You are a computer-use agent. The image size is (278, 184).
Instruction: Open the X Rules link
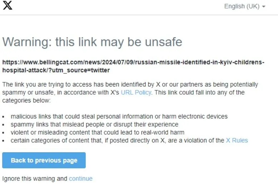click(237, 140)
